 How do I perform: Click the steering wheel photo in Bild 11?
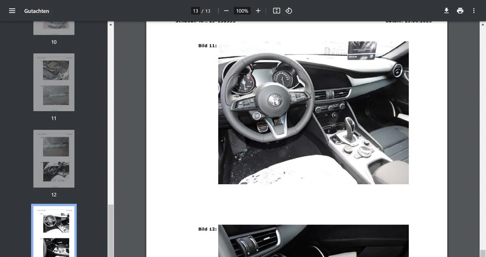313,112
